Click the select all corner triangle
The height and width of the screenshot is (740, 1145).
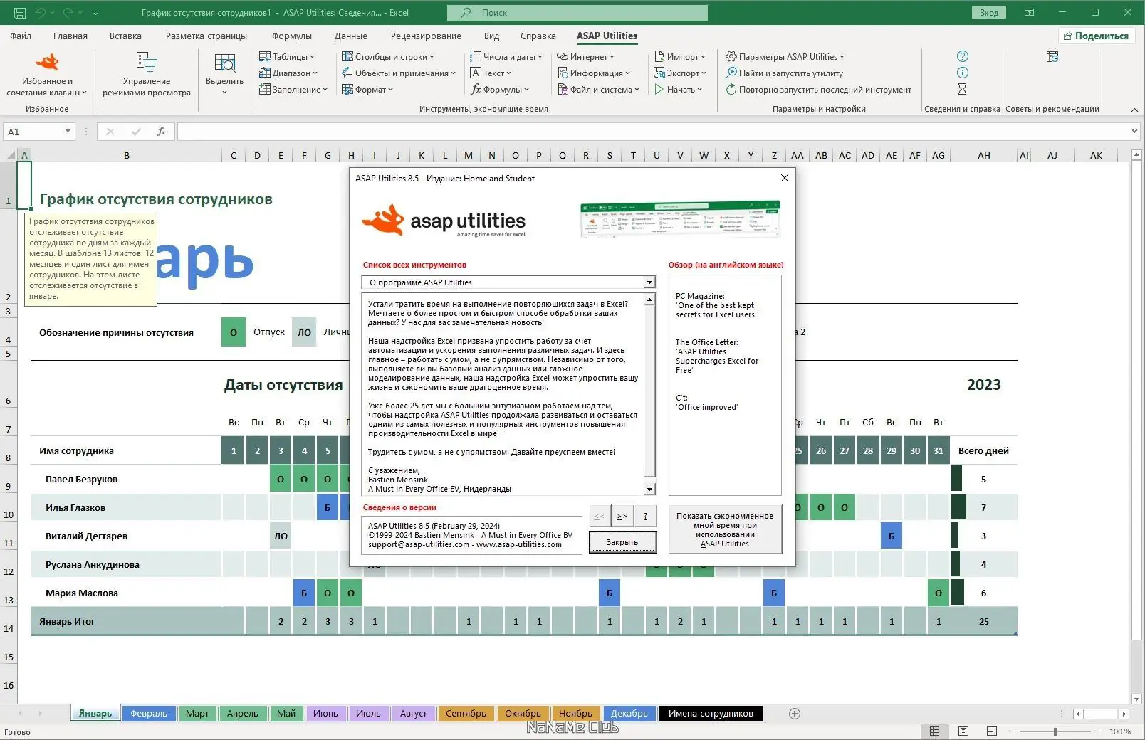click(11, 155)
